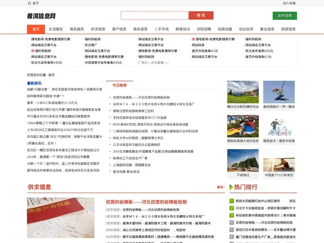Open 上海国际校服、园服展览会 item
The width and height of the screenshot is (324, 243).
click(x=132, y=165)
